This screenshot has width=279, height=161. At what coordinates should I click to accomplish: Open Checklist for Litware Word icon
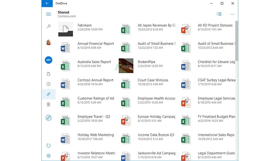pos(186,66)
